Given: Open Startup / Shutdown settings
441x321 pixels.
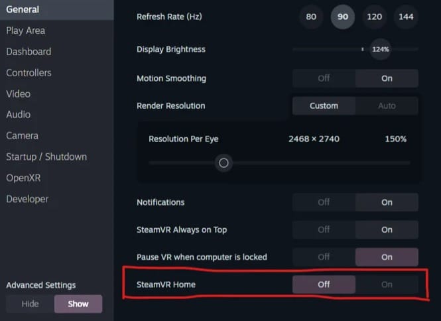Looking at the screenshot, I should pyautogui.click(x=46, y=157).
